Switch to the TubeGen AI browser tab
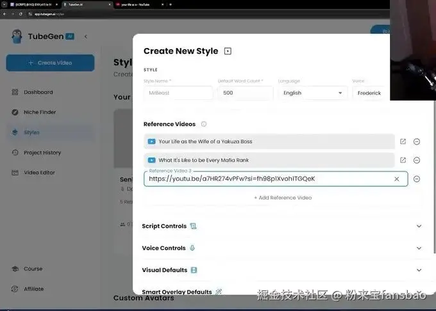Image resolution: width=436 pixels, height=311 pixels. (87, 4)
